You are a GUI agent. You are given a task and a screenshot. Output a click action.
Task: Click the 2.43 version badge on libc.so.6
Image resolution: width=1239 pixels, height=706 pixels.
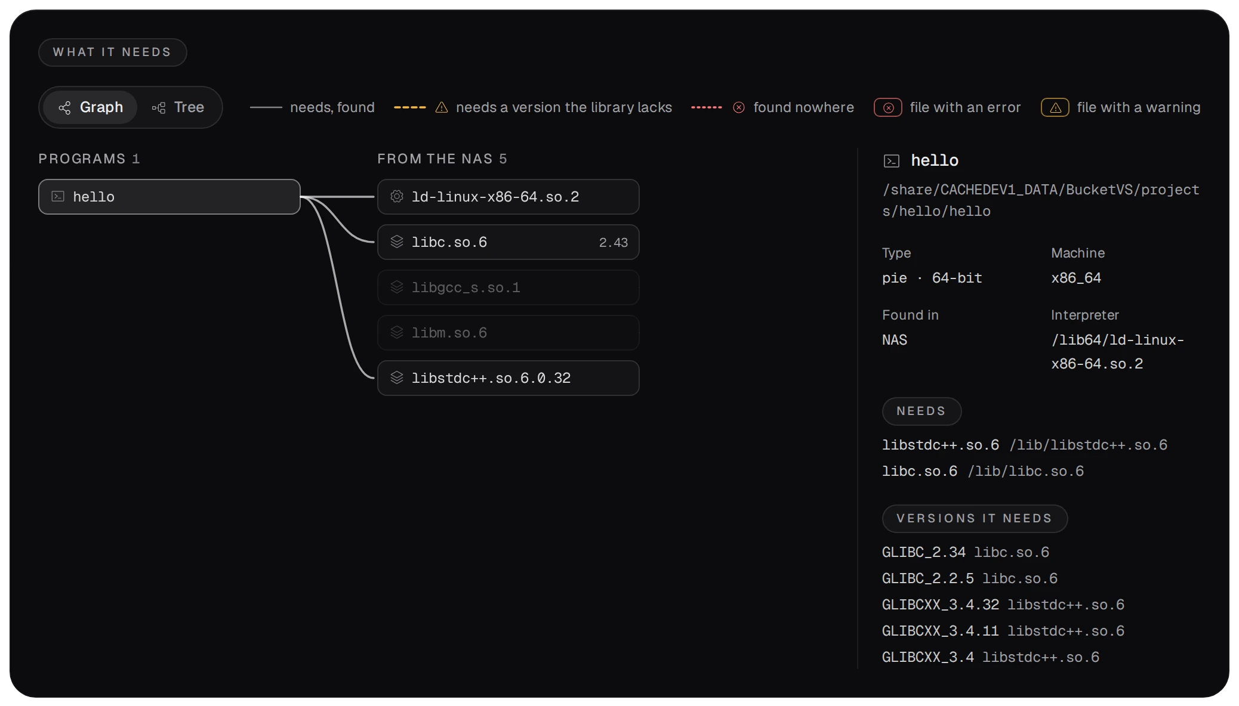pyautogui.click(x=614, y=243)
